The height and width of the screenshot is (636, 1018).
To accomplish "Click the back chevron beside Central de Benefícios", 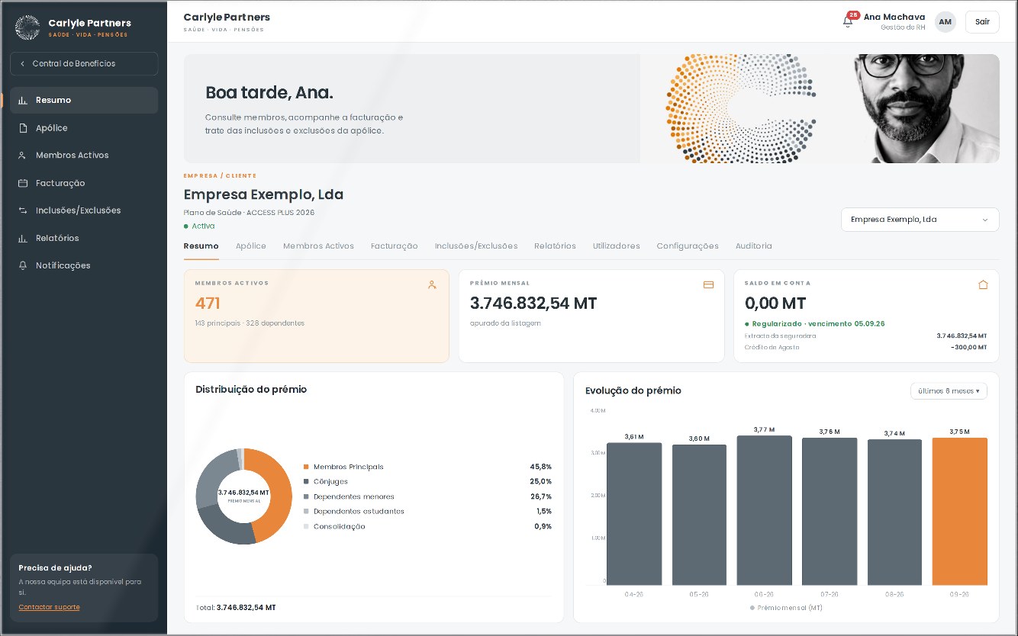I will point(22,64).
